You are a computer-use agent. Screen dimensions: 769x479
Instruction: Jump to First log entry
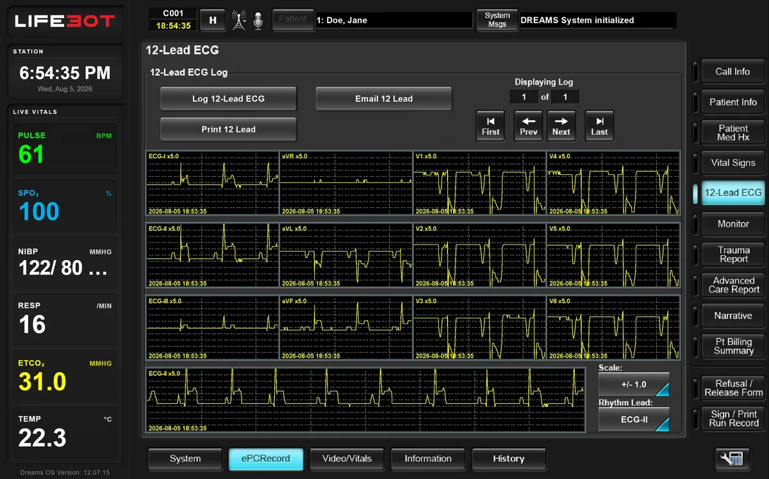pyautogui.click(x=490, y=126)
